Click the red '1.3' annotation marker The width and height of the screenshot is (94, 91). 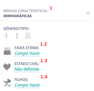[x=44, y=61]
